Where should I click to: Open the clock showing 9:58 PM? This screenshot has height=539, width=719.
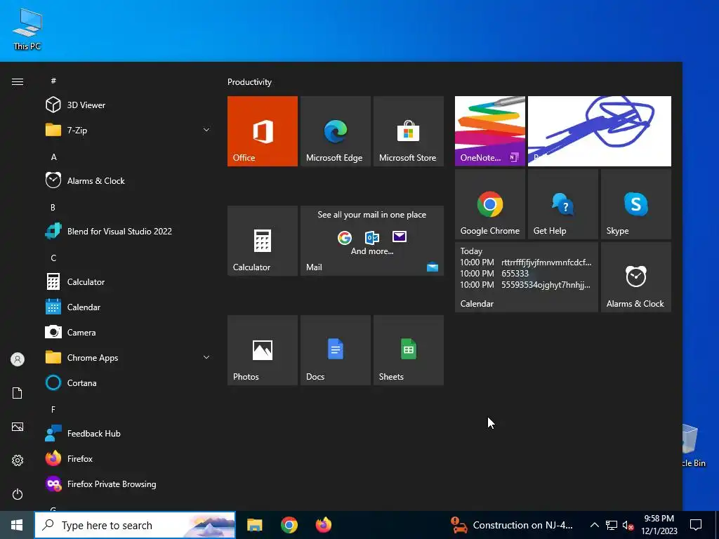click(x=659, y=525)
